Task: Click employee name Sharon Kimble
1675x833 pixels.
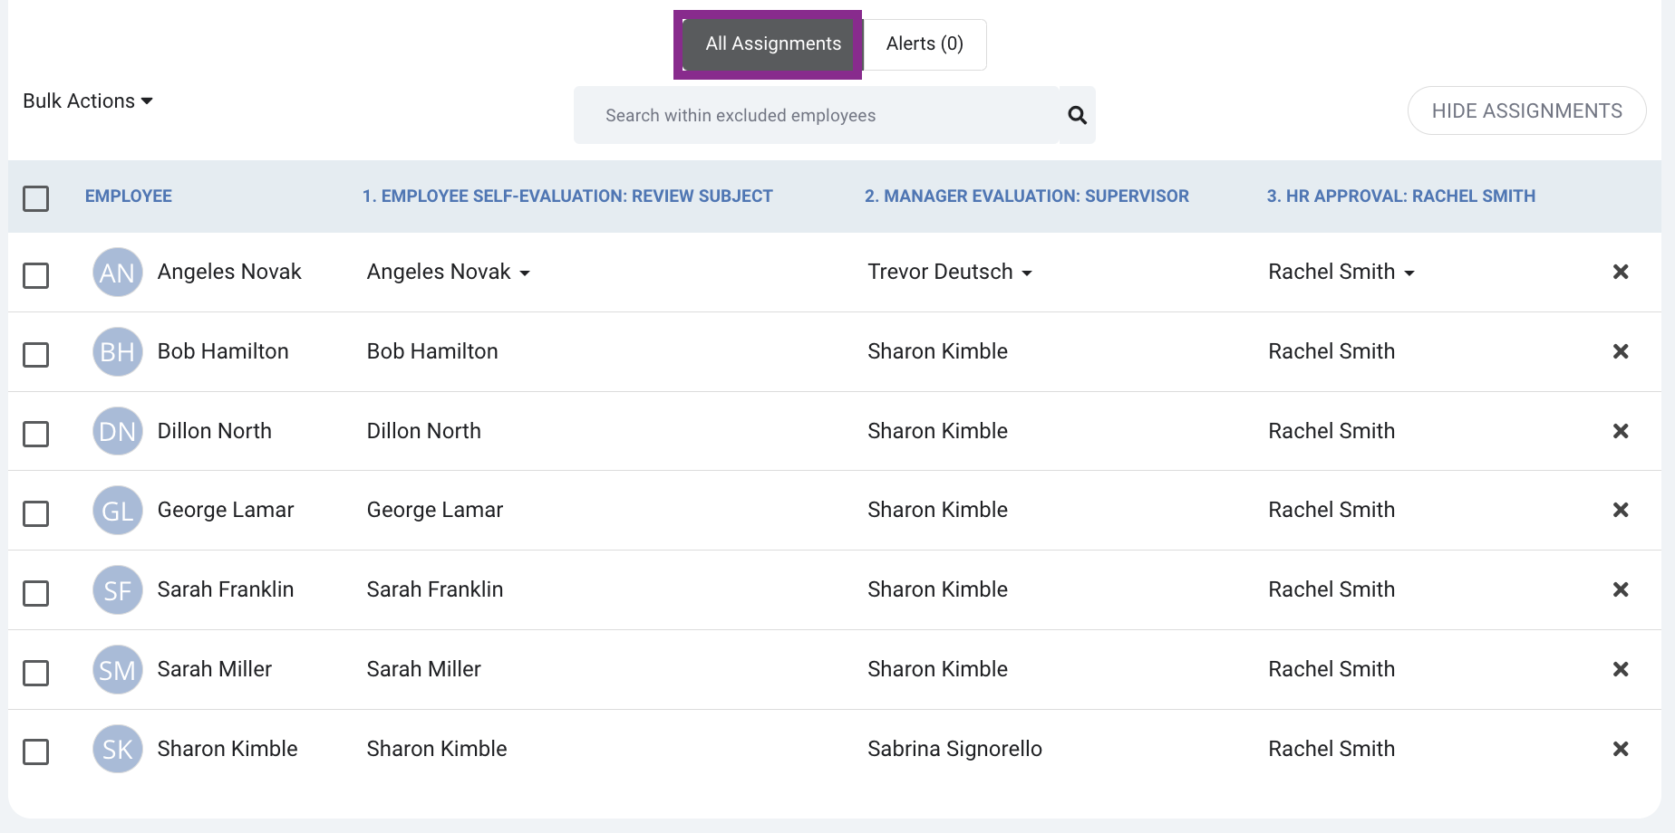Action: (227, 749)
